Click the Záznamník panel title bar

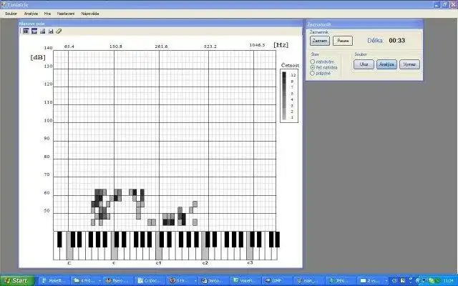(x=364, y=24)
